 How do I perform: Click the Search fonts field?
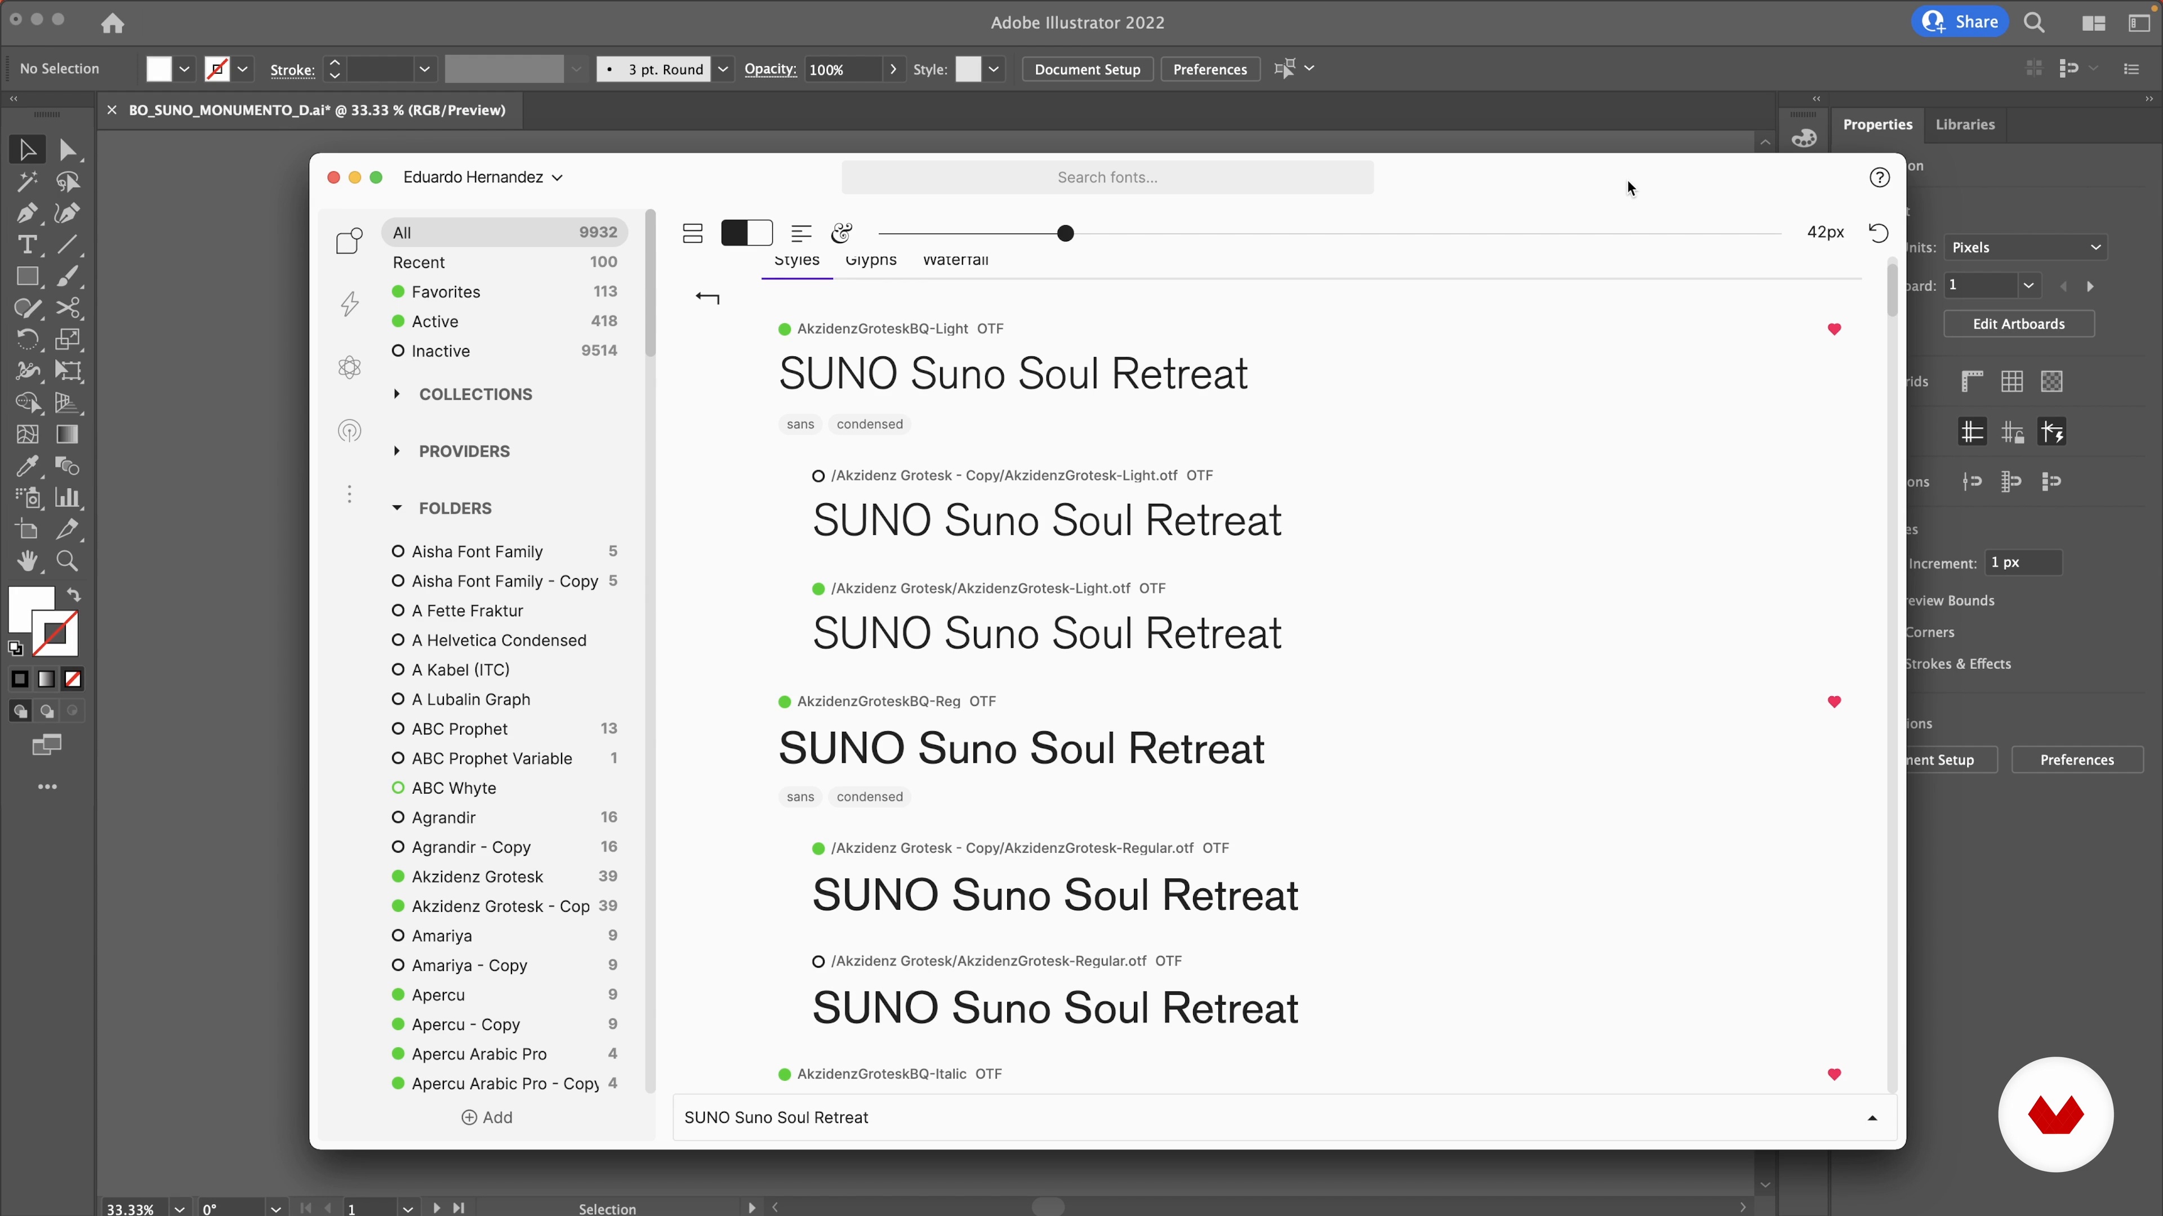point(1107,177)
